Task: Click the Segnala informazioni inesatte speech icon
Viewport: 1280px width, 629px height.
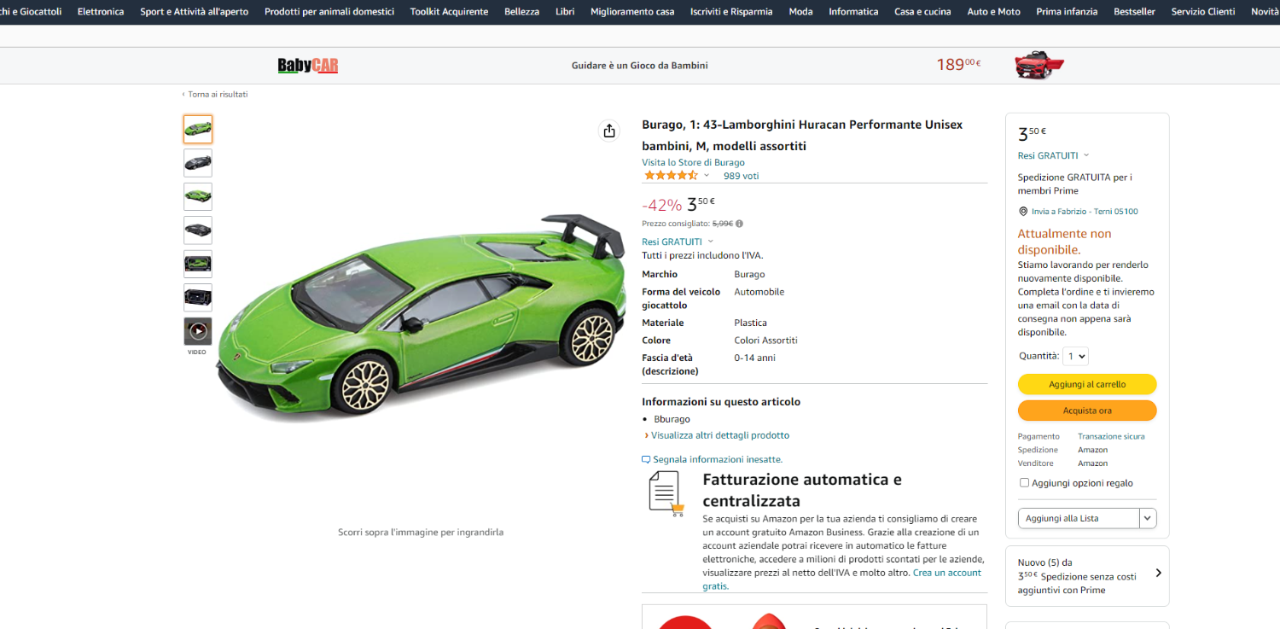Action: coord(646,459)
